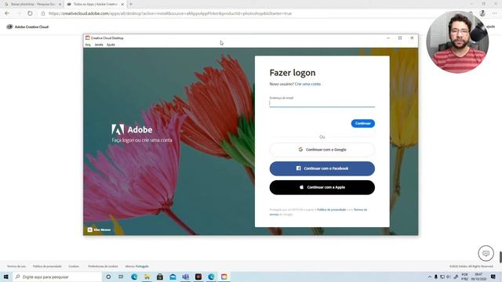The image size is (502, 282).
Task: Change the language 'Idioma: Português' link
Action: tap(137, 266)
